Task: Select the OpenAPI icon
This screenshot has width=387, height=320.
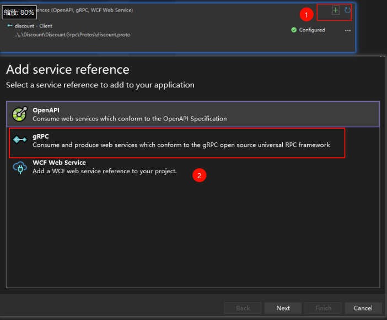Action: pyautogui.click(x=20, y=114)
